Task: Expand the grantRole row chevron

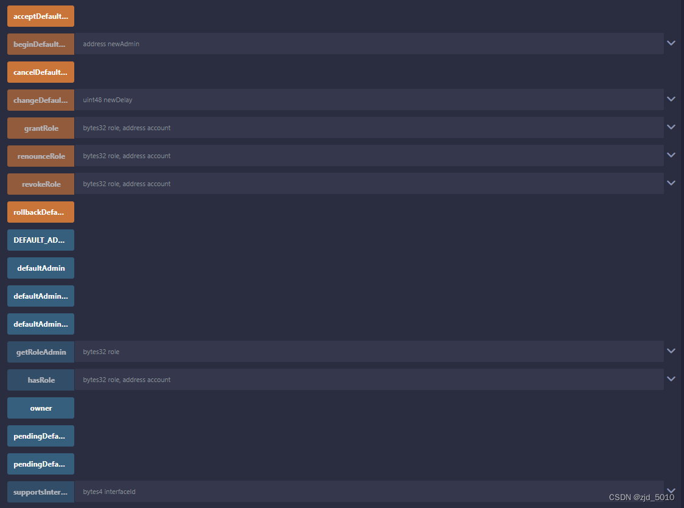Action: pos(671,127)
